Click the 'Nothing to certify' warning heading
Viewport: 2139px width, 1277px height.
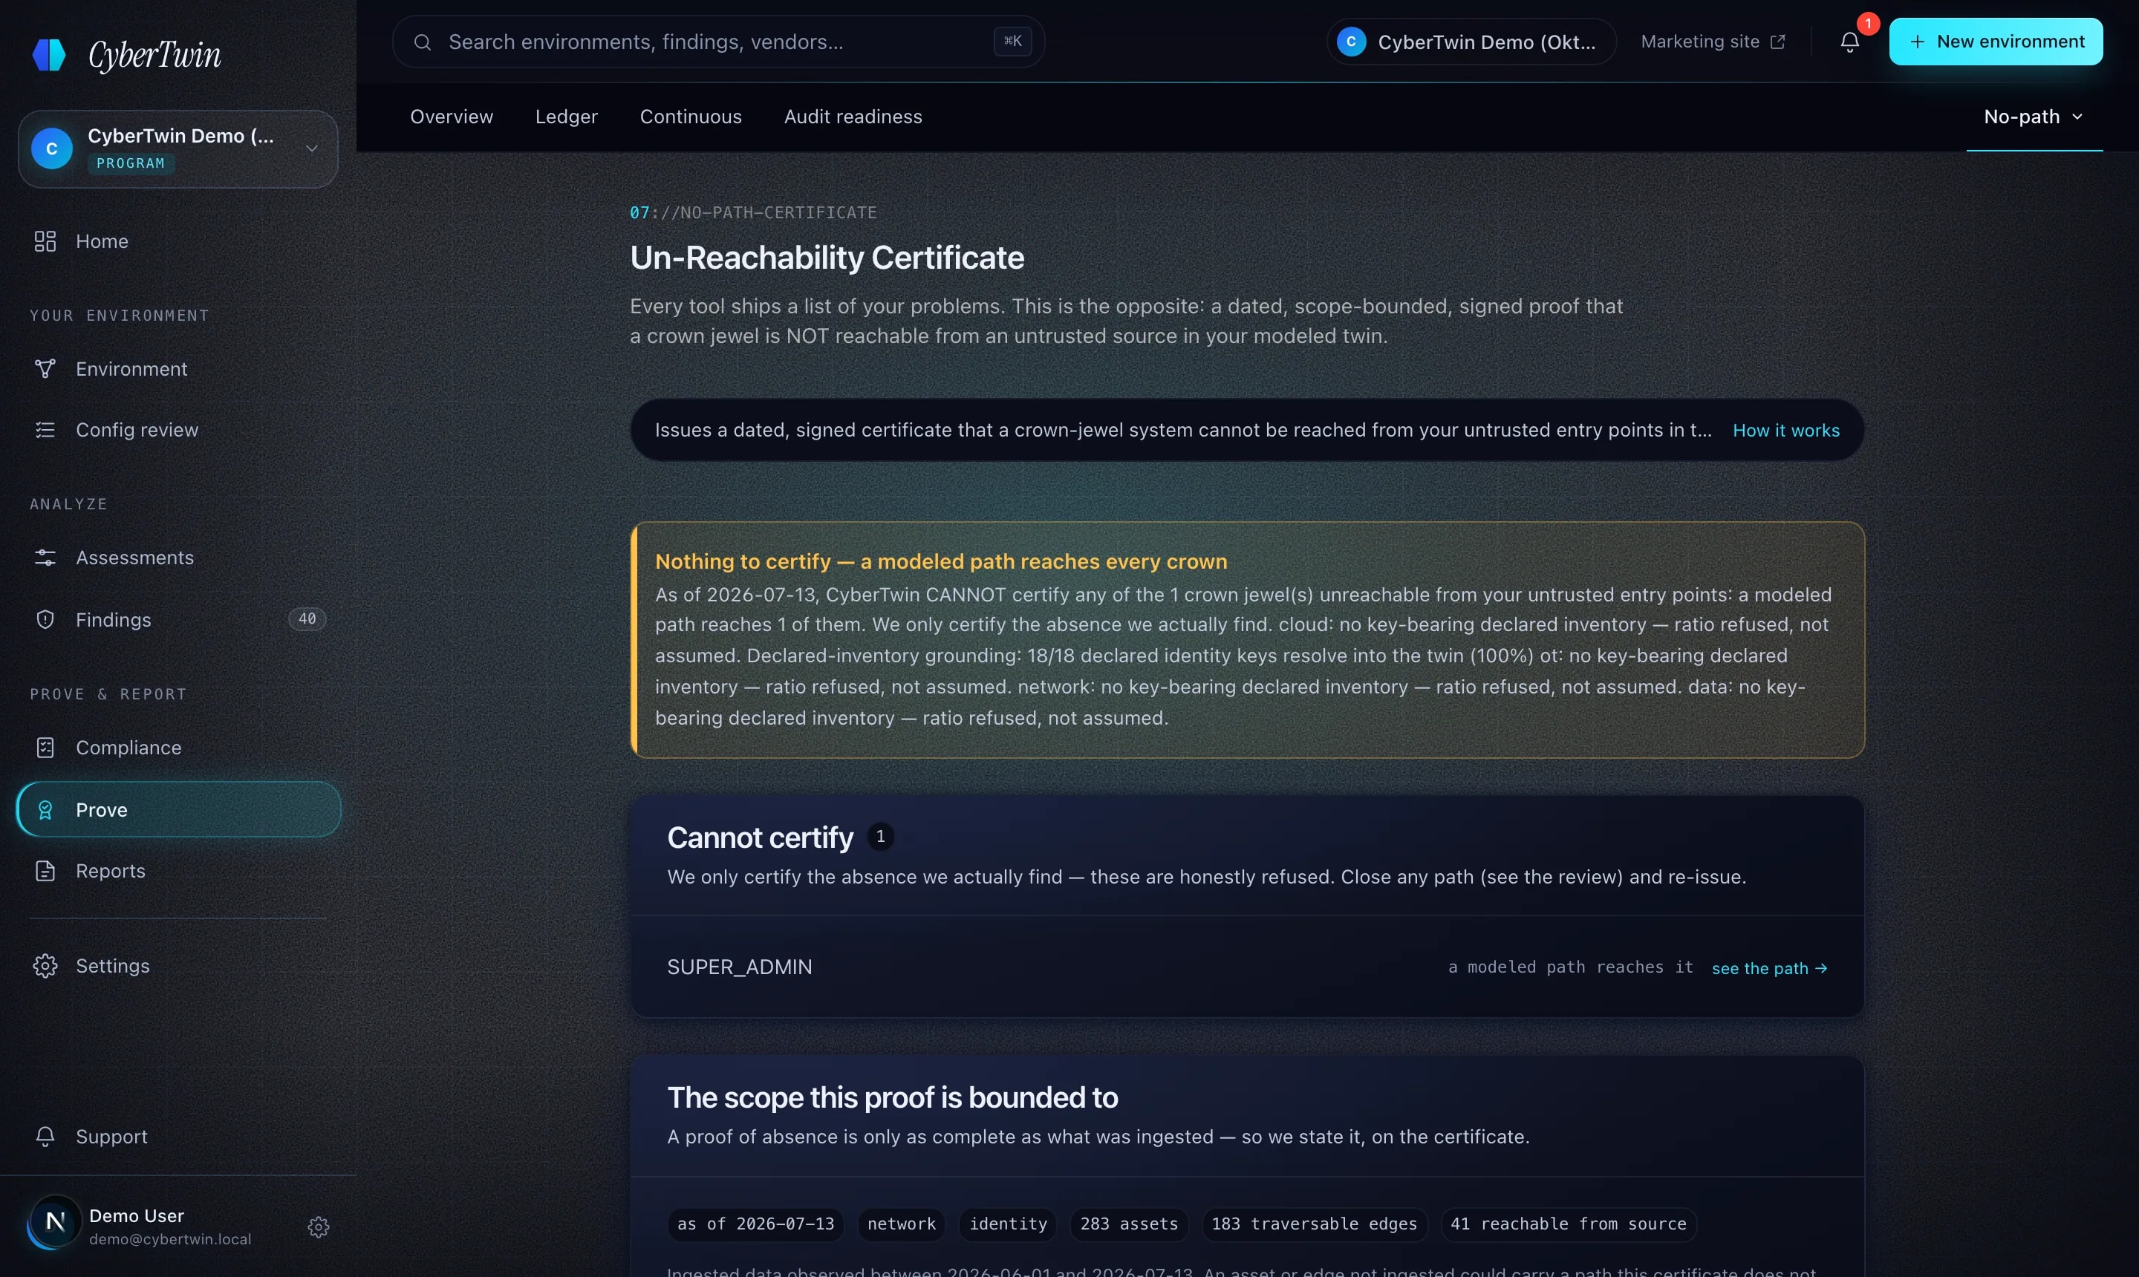[941, 561]
